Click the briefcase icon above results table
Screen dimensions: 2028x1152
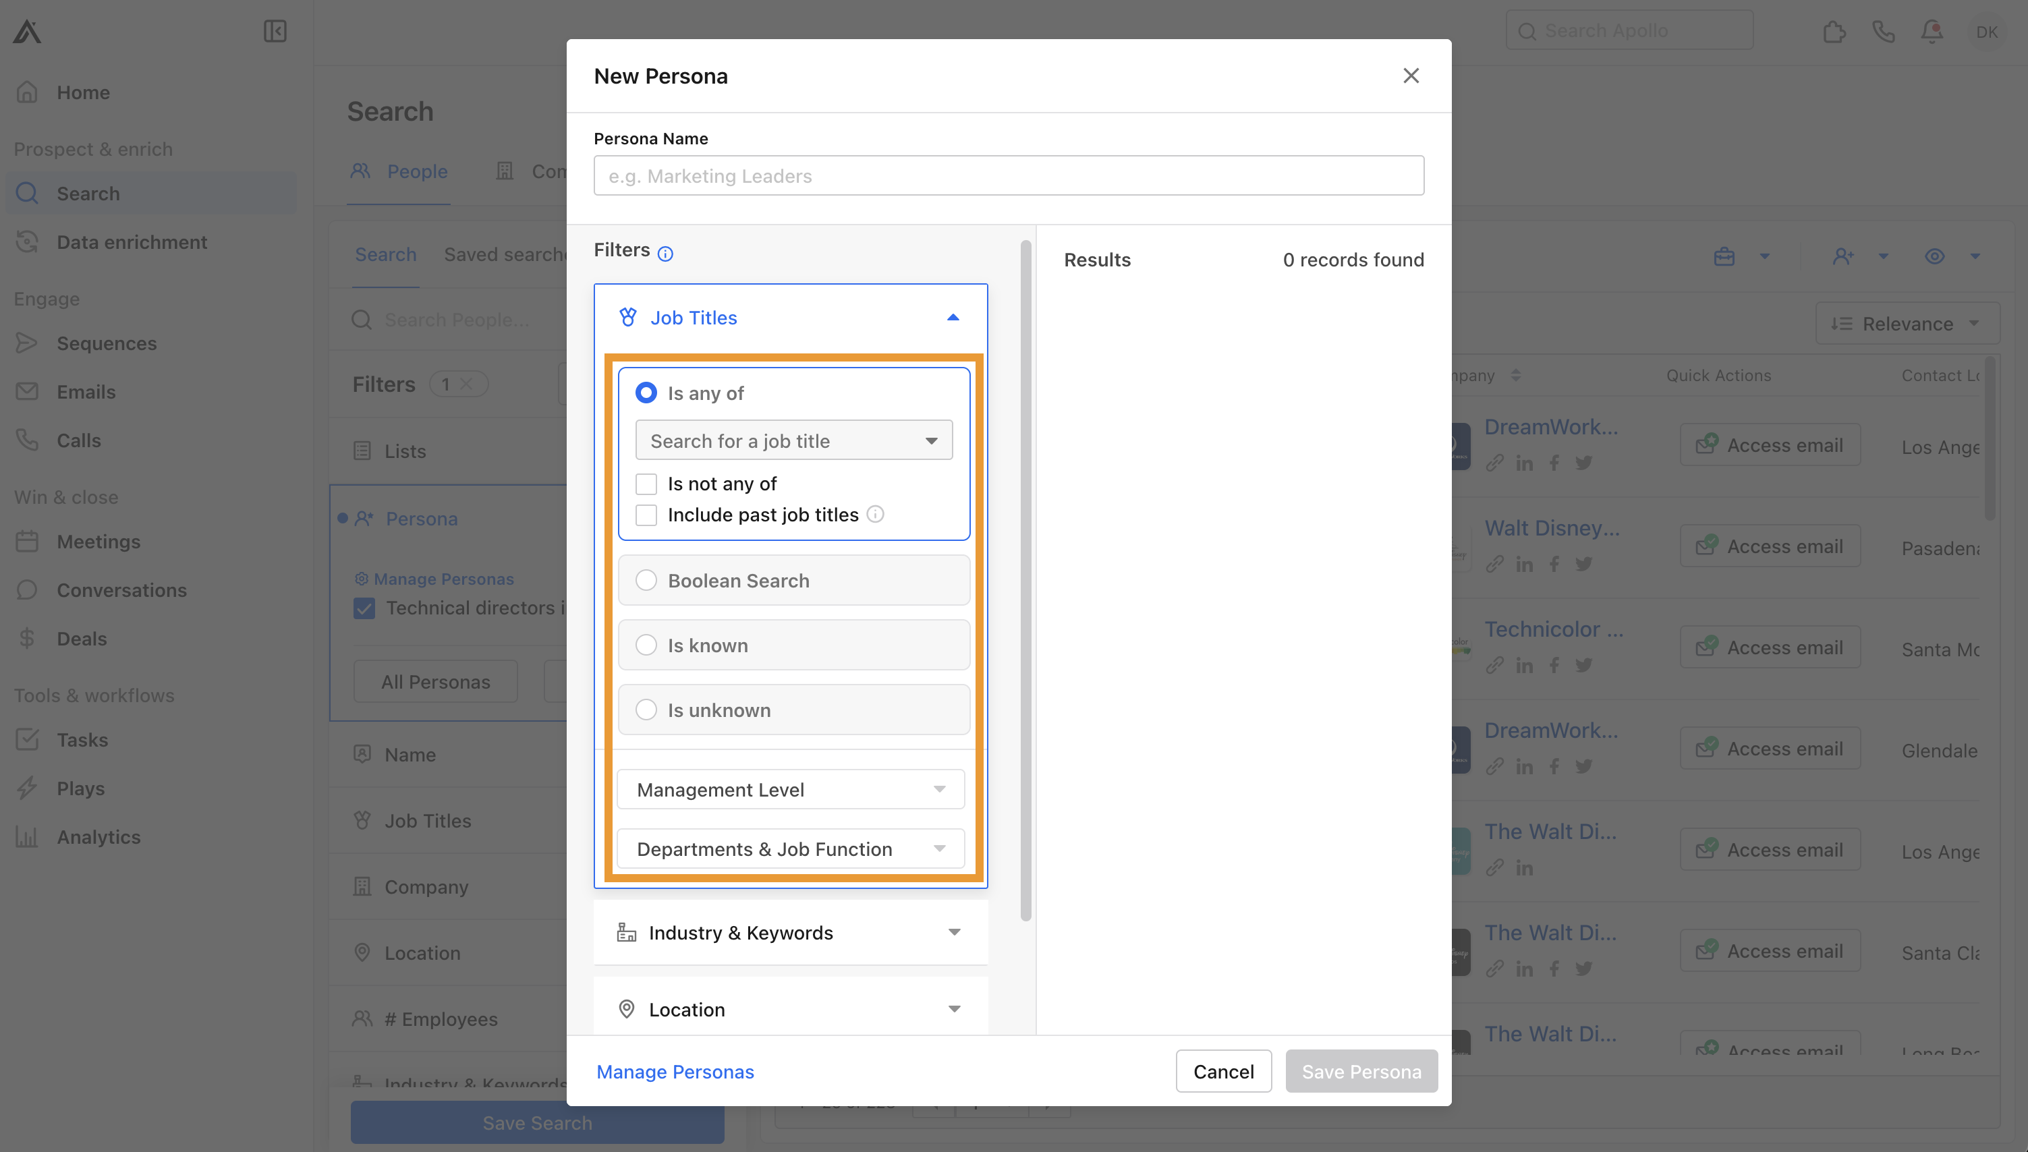[1725, 256]
